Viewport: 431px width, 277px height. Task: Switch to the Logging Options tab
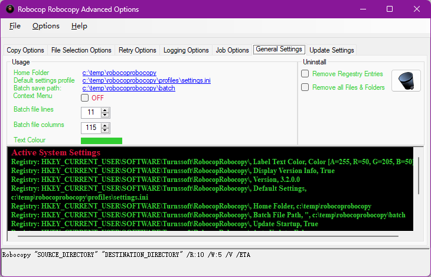point(186,50)
